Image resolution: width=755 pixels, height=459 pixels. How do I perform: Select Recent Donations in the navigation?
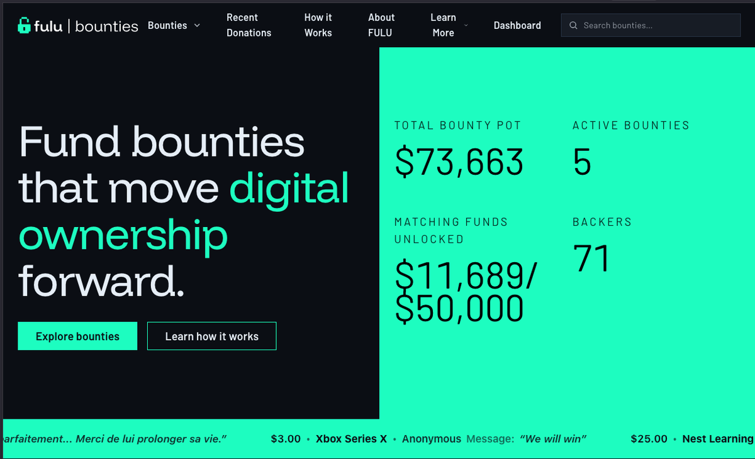coord(249,25)
